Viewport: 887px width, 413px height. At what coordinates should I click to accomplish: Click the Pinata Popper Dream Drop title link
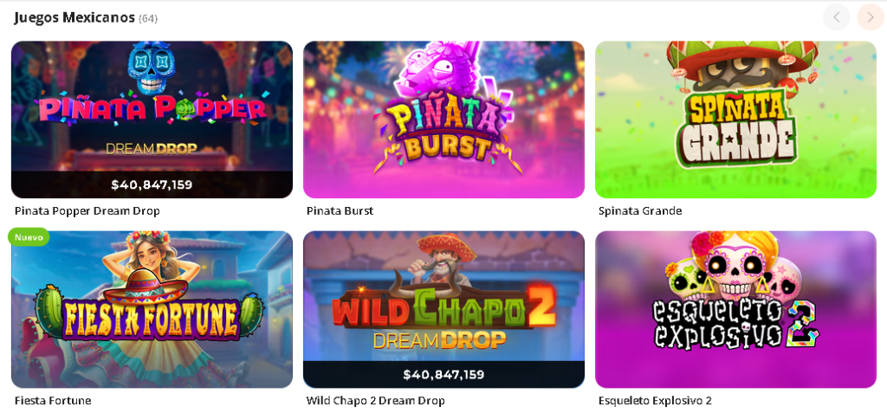point(87,211)
